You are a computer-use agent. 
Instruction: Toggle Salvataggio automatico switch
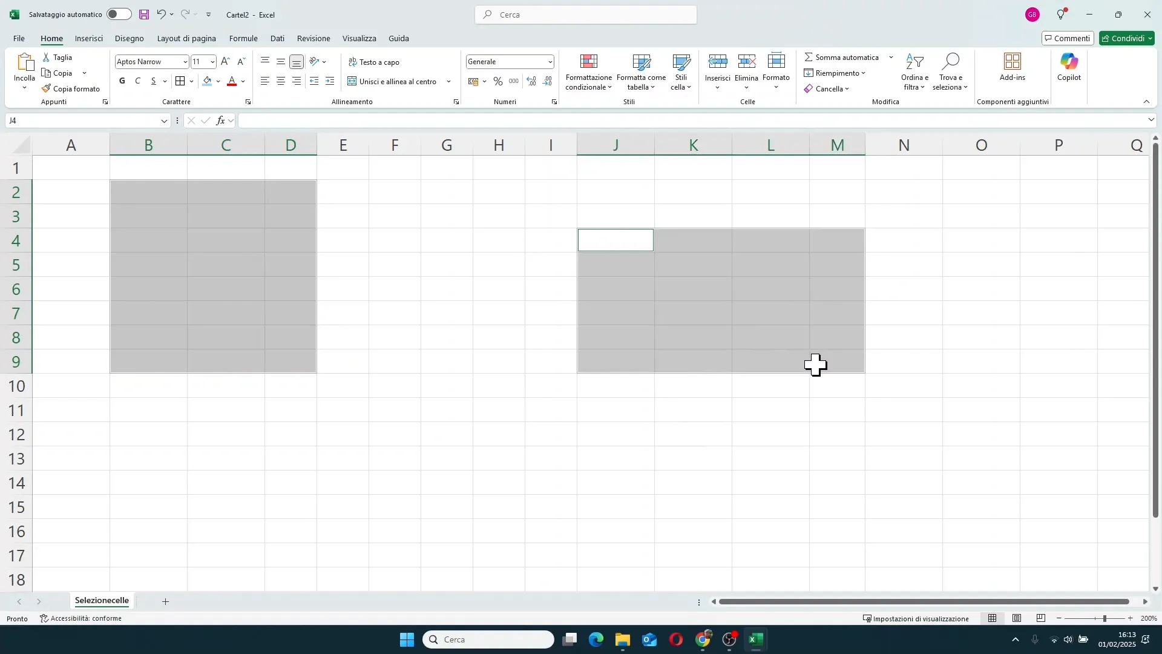[x=119, y=15]
